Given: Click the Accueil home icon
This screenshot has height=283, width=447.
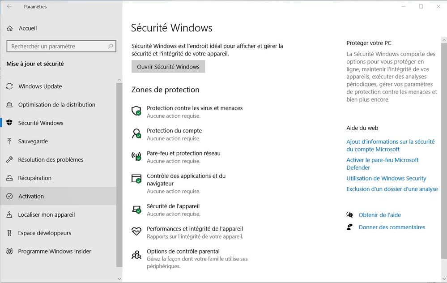Looking at the screenshot, I should pyautogui.click(x=10, y=28).
